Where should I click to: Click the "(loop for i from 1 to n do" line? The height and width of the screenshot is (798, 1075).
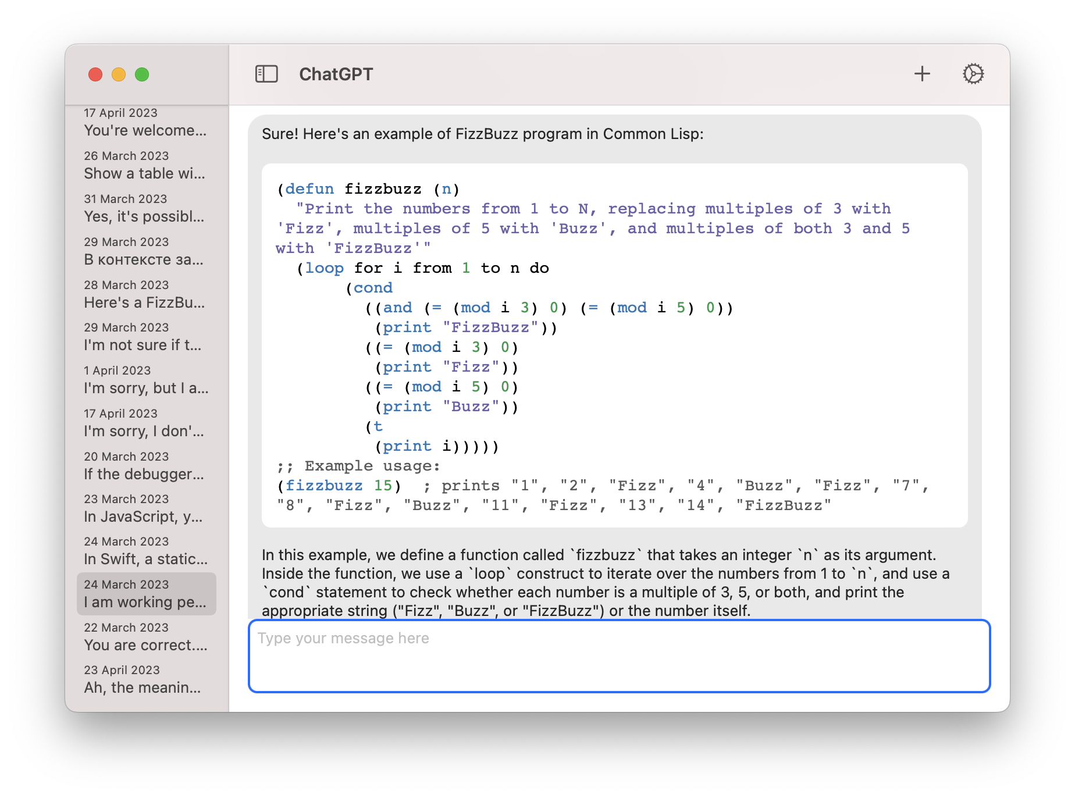pos(423,268)
